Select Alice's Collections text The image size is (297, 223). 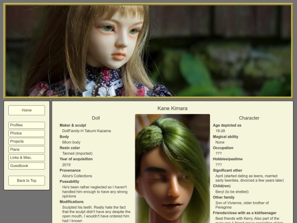point(77,176)
